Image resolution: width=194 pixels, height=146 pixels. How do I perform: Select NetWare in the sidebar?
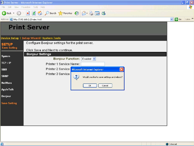[6, 83]
